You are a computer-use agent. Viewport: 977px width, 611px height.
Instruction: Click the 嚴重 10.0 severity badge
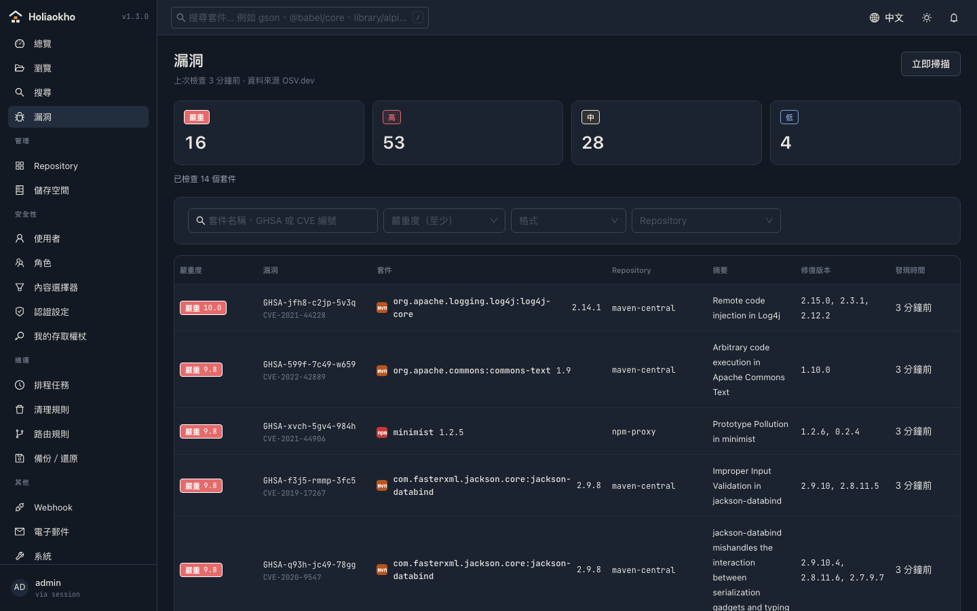[203, 308]
